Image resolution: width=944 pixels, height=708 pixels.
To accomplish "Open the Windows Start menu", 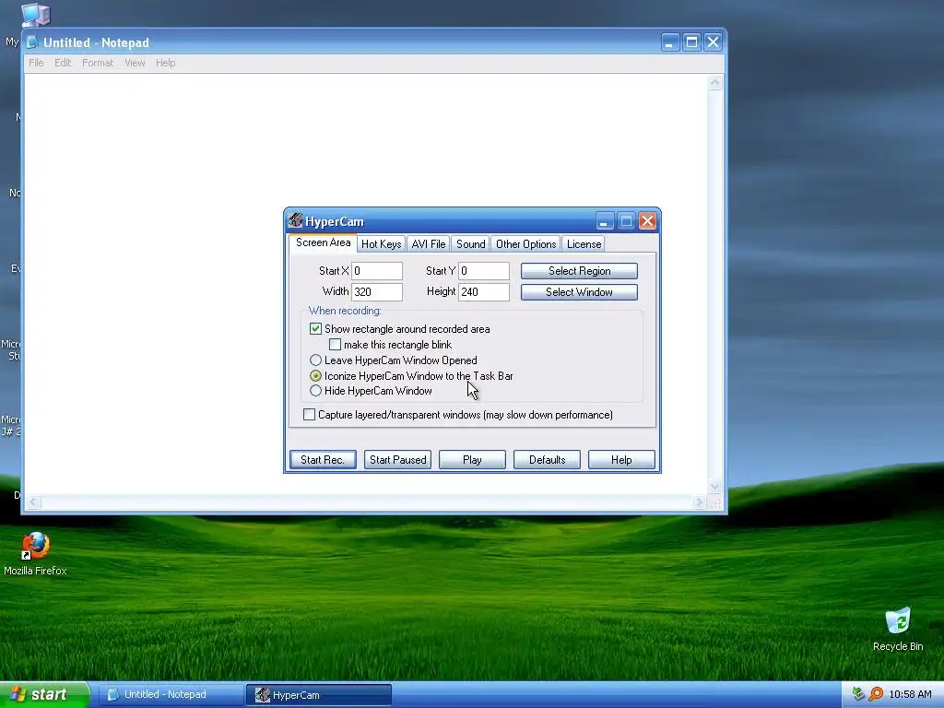I will (x=44, y=694).
